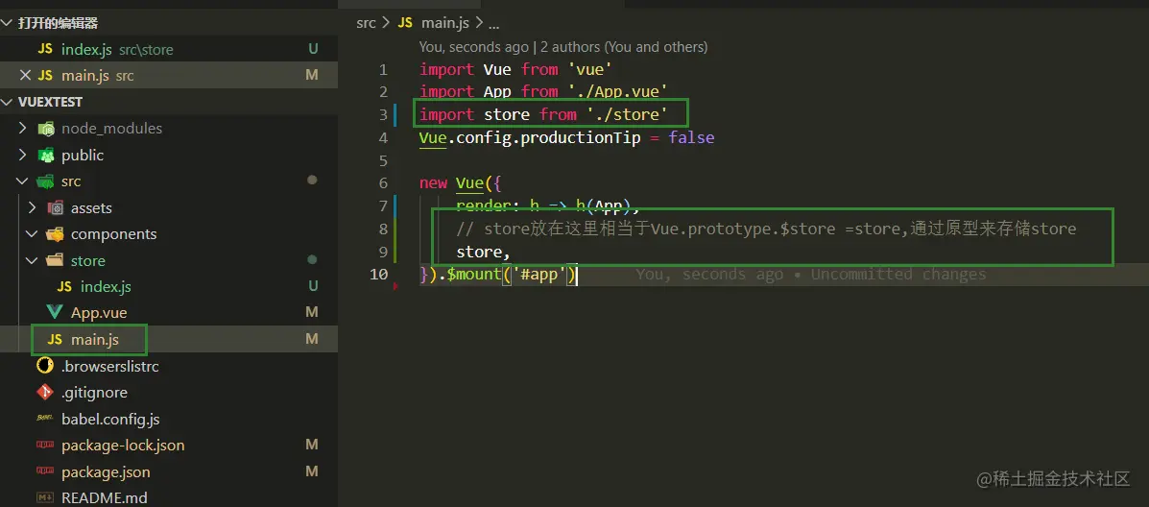
Task: Click npm icon beside package.json
Action: pos(45,471)
